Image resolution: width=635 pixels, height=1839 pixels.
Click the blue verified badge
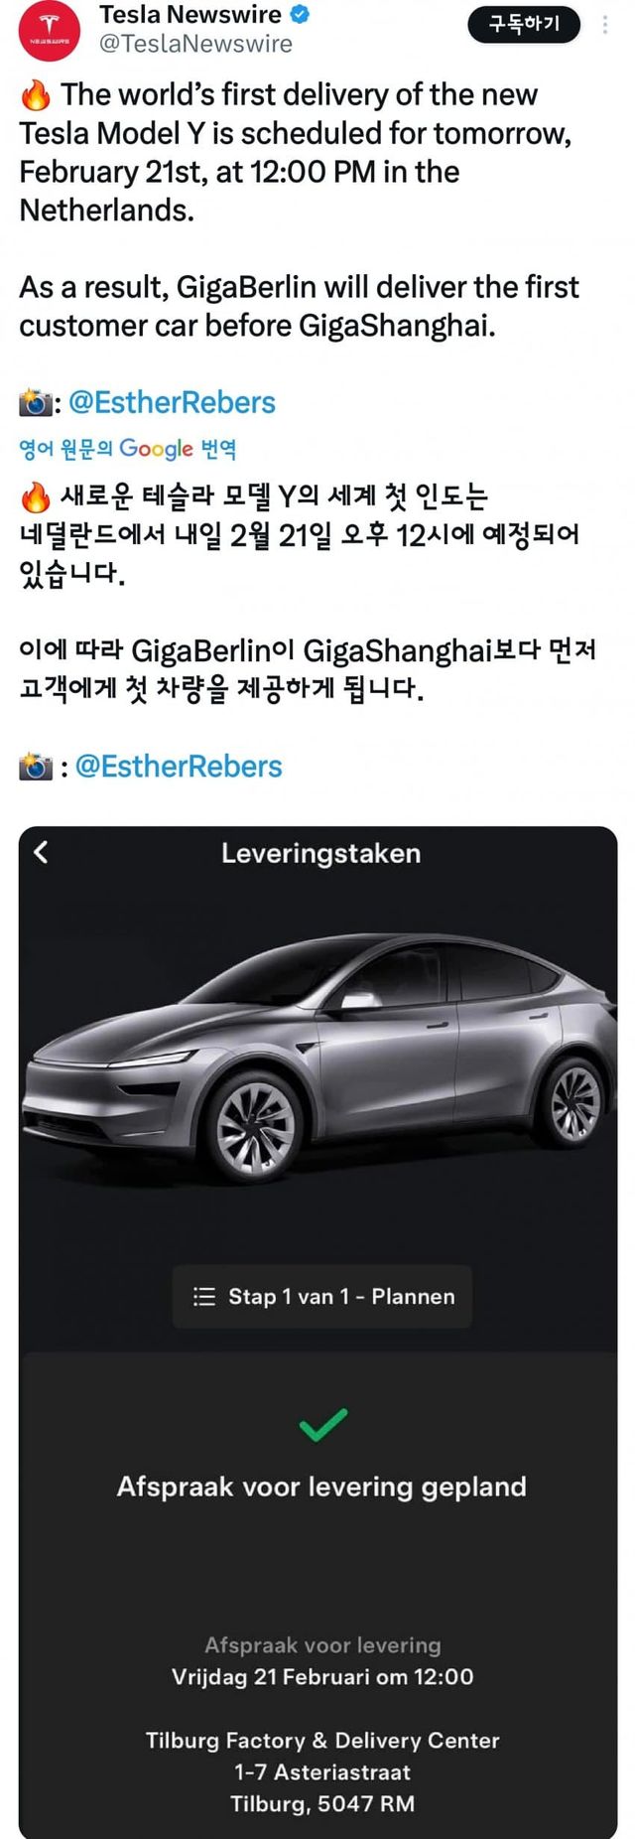coord(300,15)
